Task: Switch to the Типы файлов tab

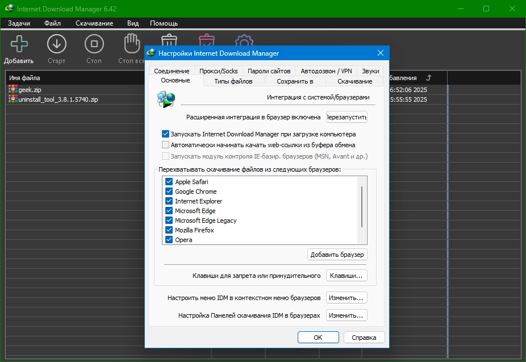Action: coord(233,81)
